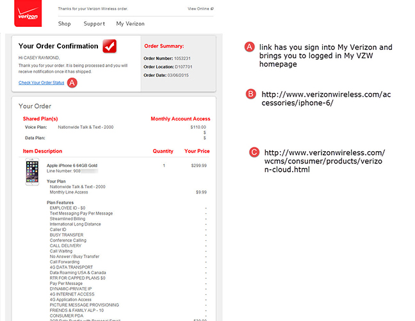
Task: Click the International Long Distance feature
Action: click(75, 224)
